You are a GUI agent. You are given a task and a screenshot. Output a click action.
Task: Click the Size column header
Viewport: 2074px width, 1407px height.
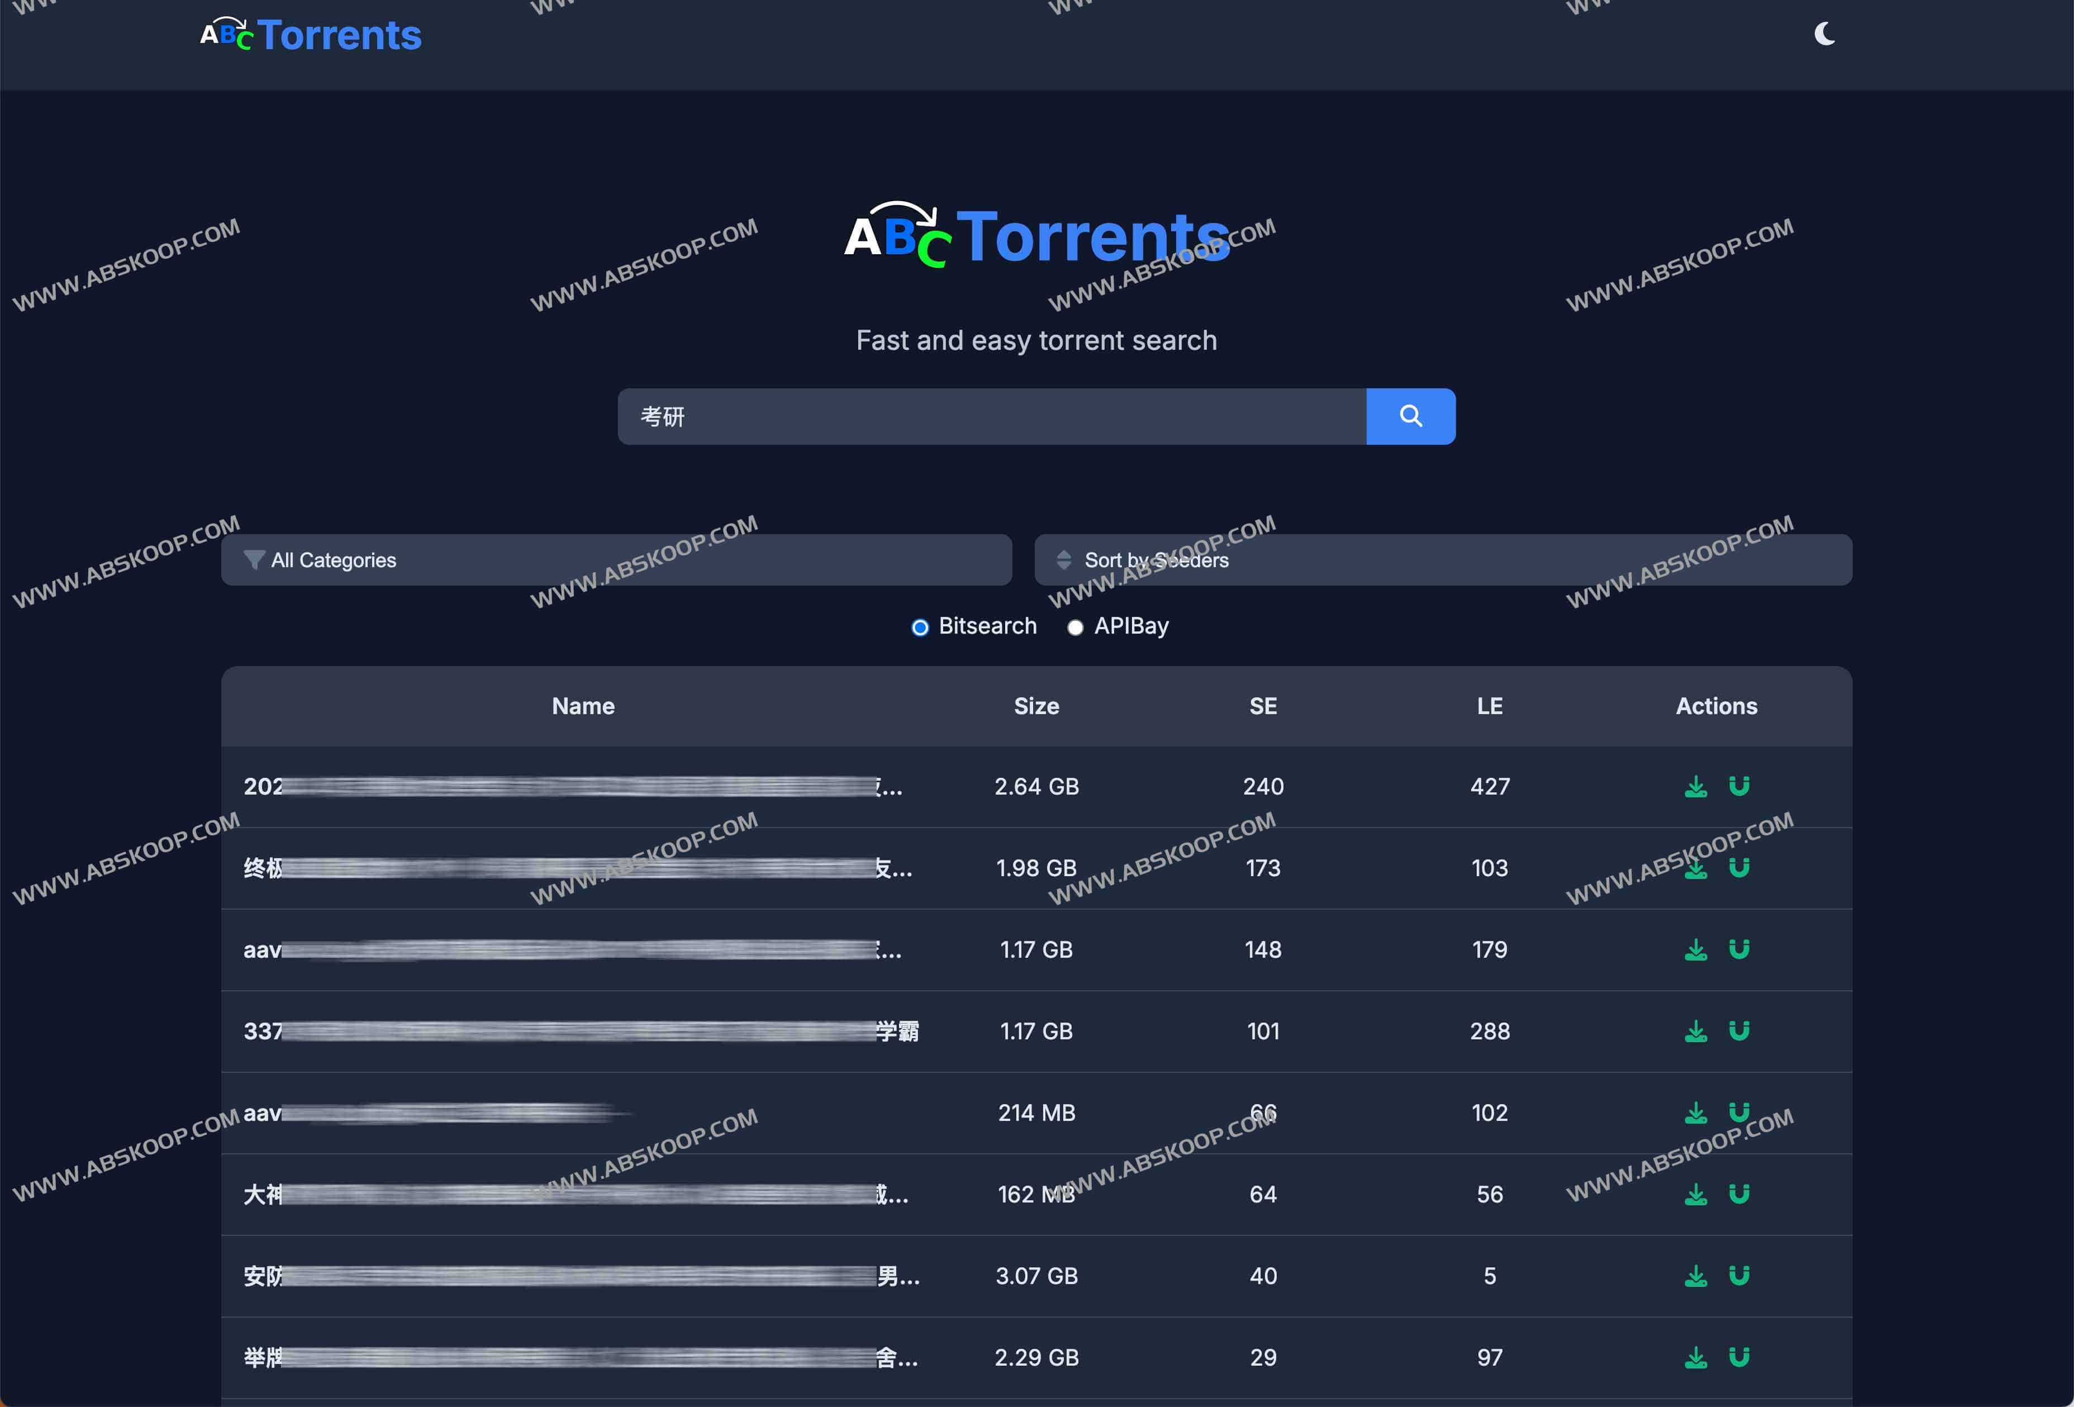(x=1036, y=706)
